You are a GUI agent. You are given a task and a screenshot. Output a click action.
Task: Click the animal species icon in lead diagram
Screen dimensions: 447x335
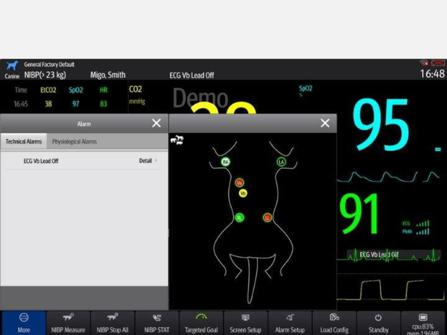click(x=177, y=140)
